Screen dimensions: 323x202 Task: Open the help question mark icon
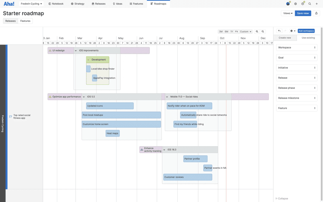pos(302,4)
